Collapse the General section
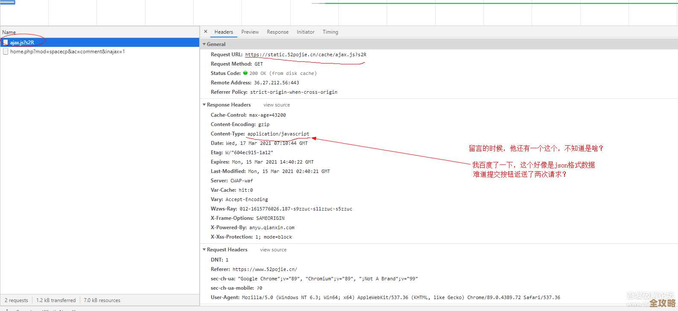This screenshot has height=311, width=678. point(204,44)
